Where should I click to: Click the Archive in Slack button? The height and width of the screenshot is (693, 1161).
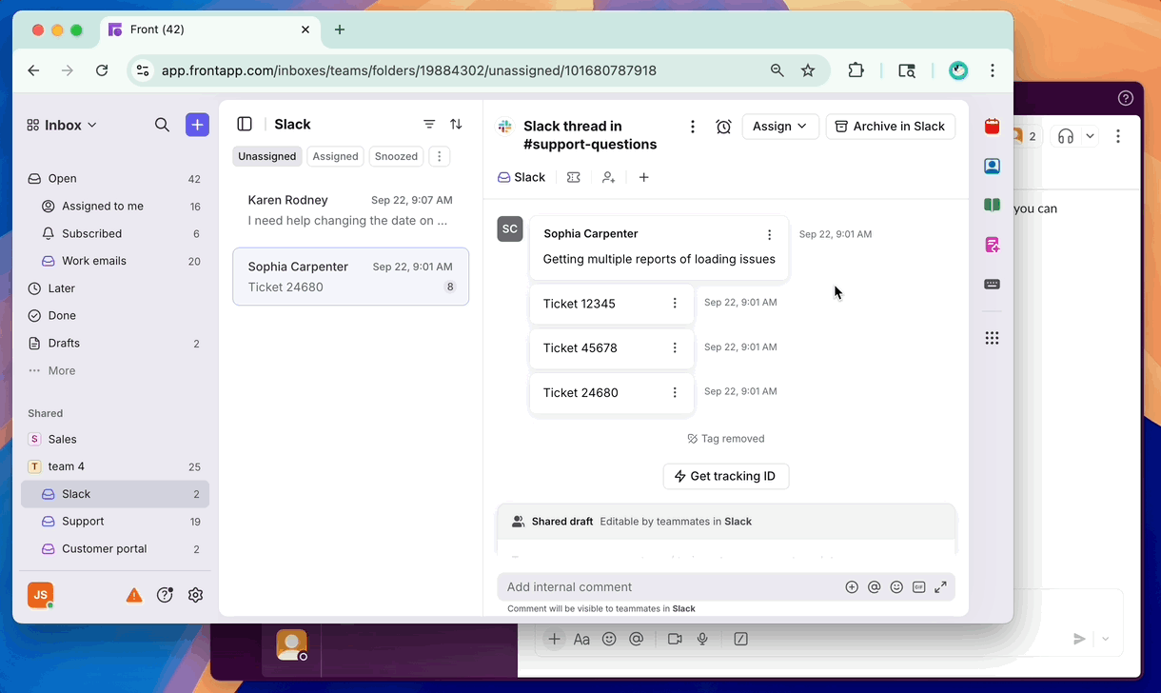pyautogui.click(x=890, y=127)
